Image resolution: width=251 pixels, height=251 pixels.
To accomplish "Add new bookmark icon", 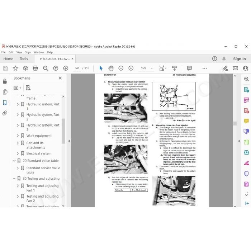I will [x=28, y=88].
